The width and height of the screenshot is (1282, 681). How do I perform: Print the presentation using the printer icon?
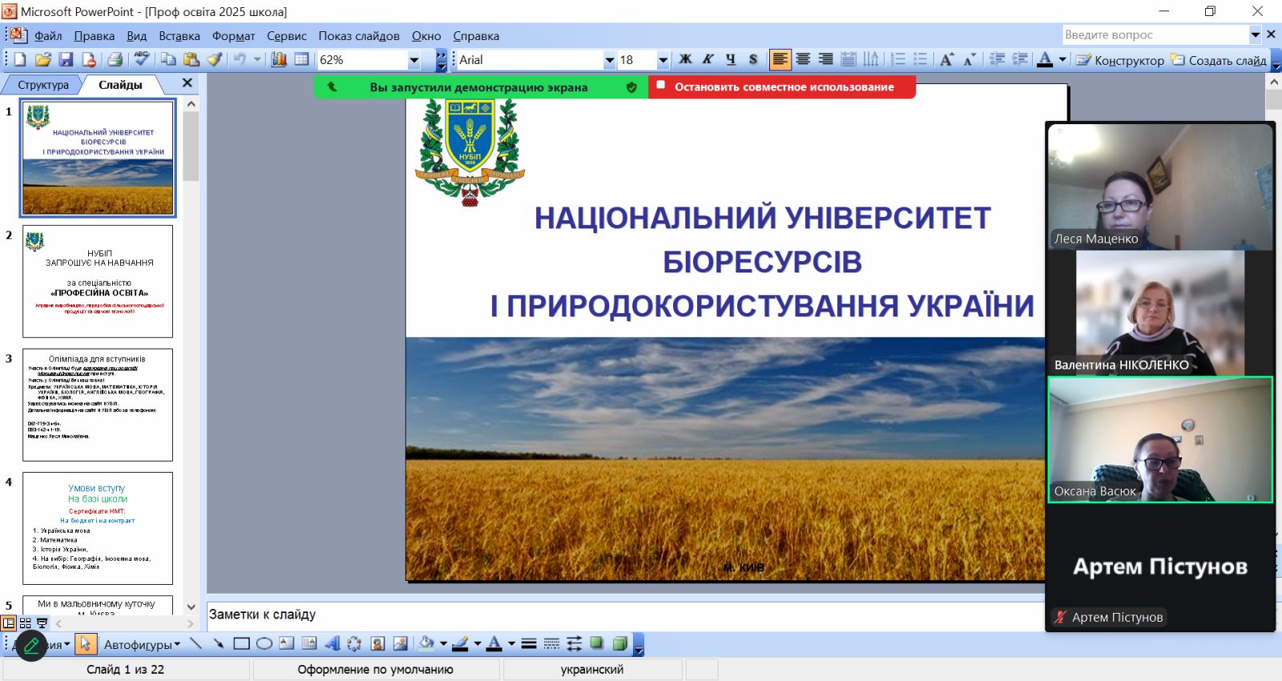pos(115,59)
